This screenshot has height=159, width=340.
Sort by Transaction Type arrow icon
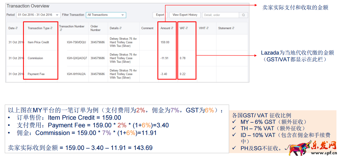[51, 28]
